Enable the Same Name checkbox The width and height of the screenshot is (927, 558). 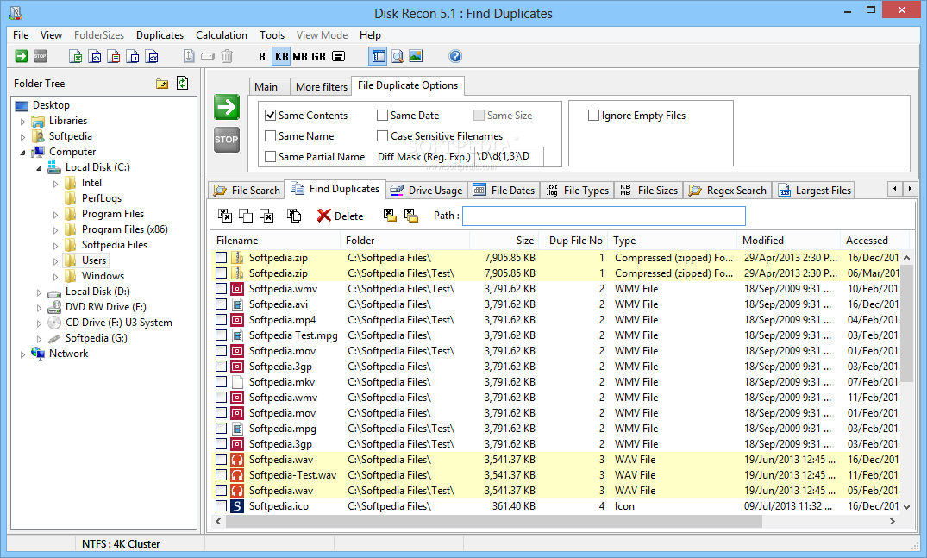(270, 136)
